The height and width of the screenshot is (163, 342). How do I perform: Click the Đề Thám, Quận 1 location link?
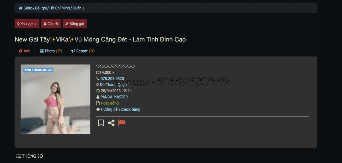(115, 85)
